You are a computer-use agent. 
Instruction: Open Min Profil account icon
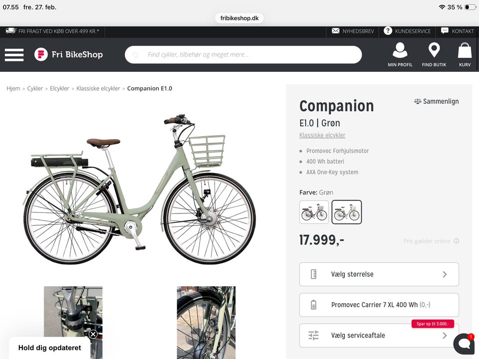[400, 54]
